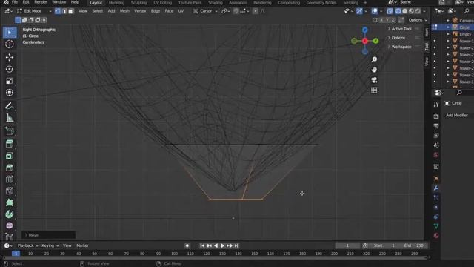Screen dimensions: 474x267
Task: Open the Vertex menu
Action: pyautogui.click(x=140, y=11)
